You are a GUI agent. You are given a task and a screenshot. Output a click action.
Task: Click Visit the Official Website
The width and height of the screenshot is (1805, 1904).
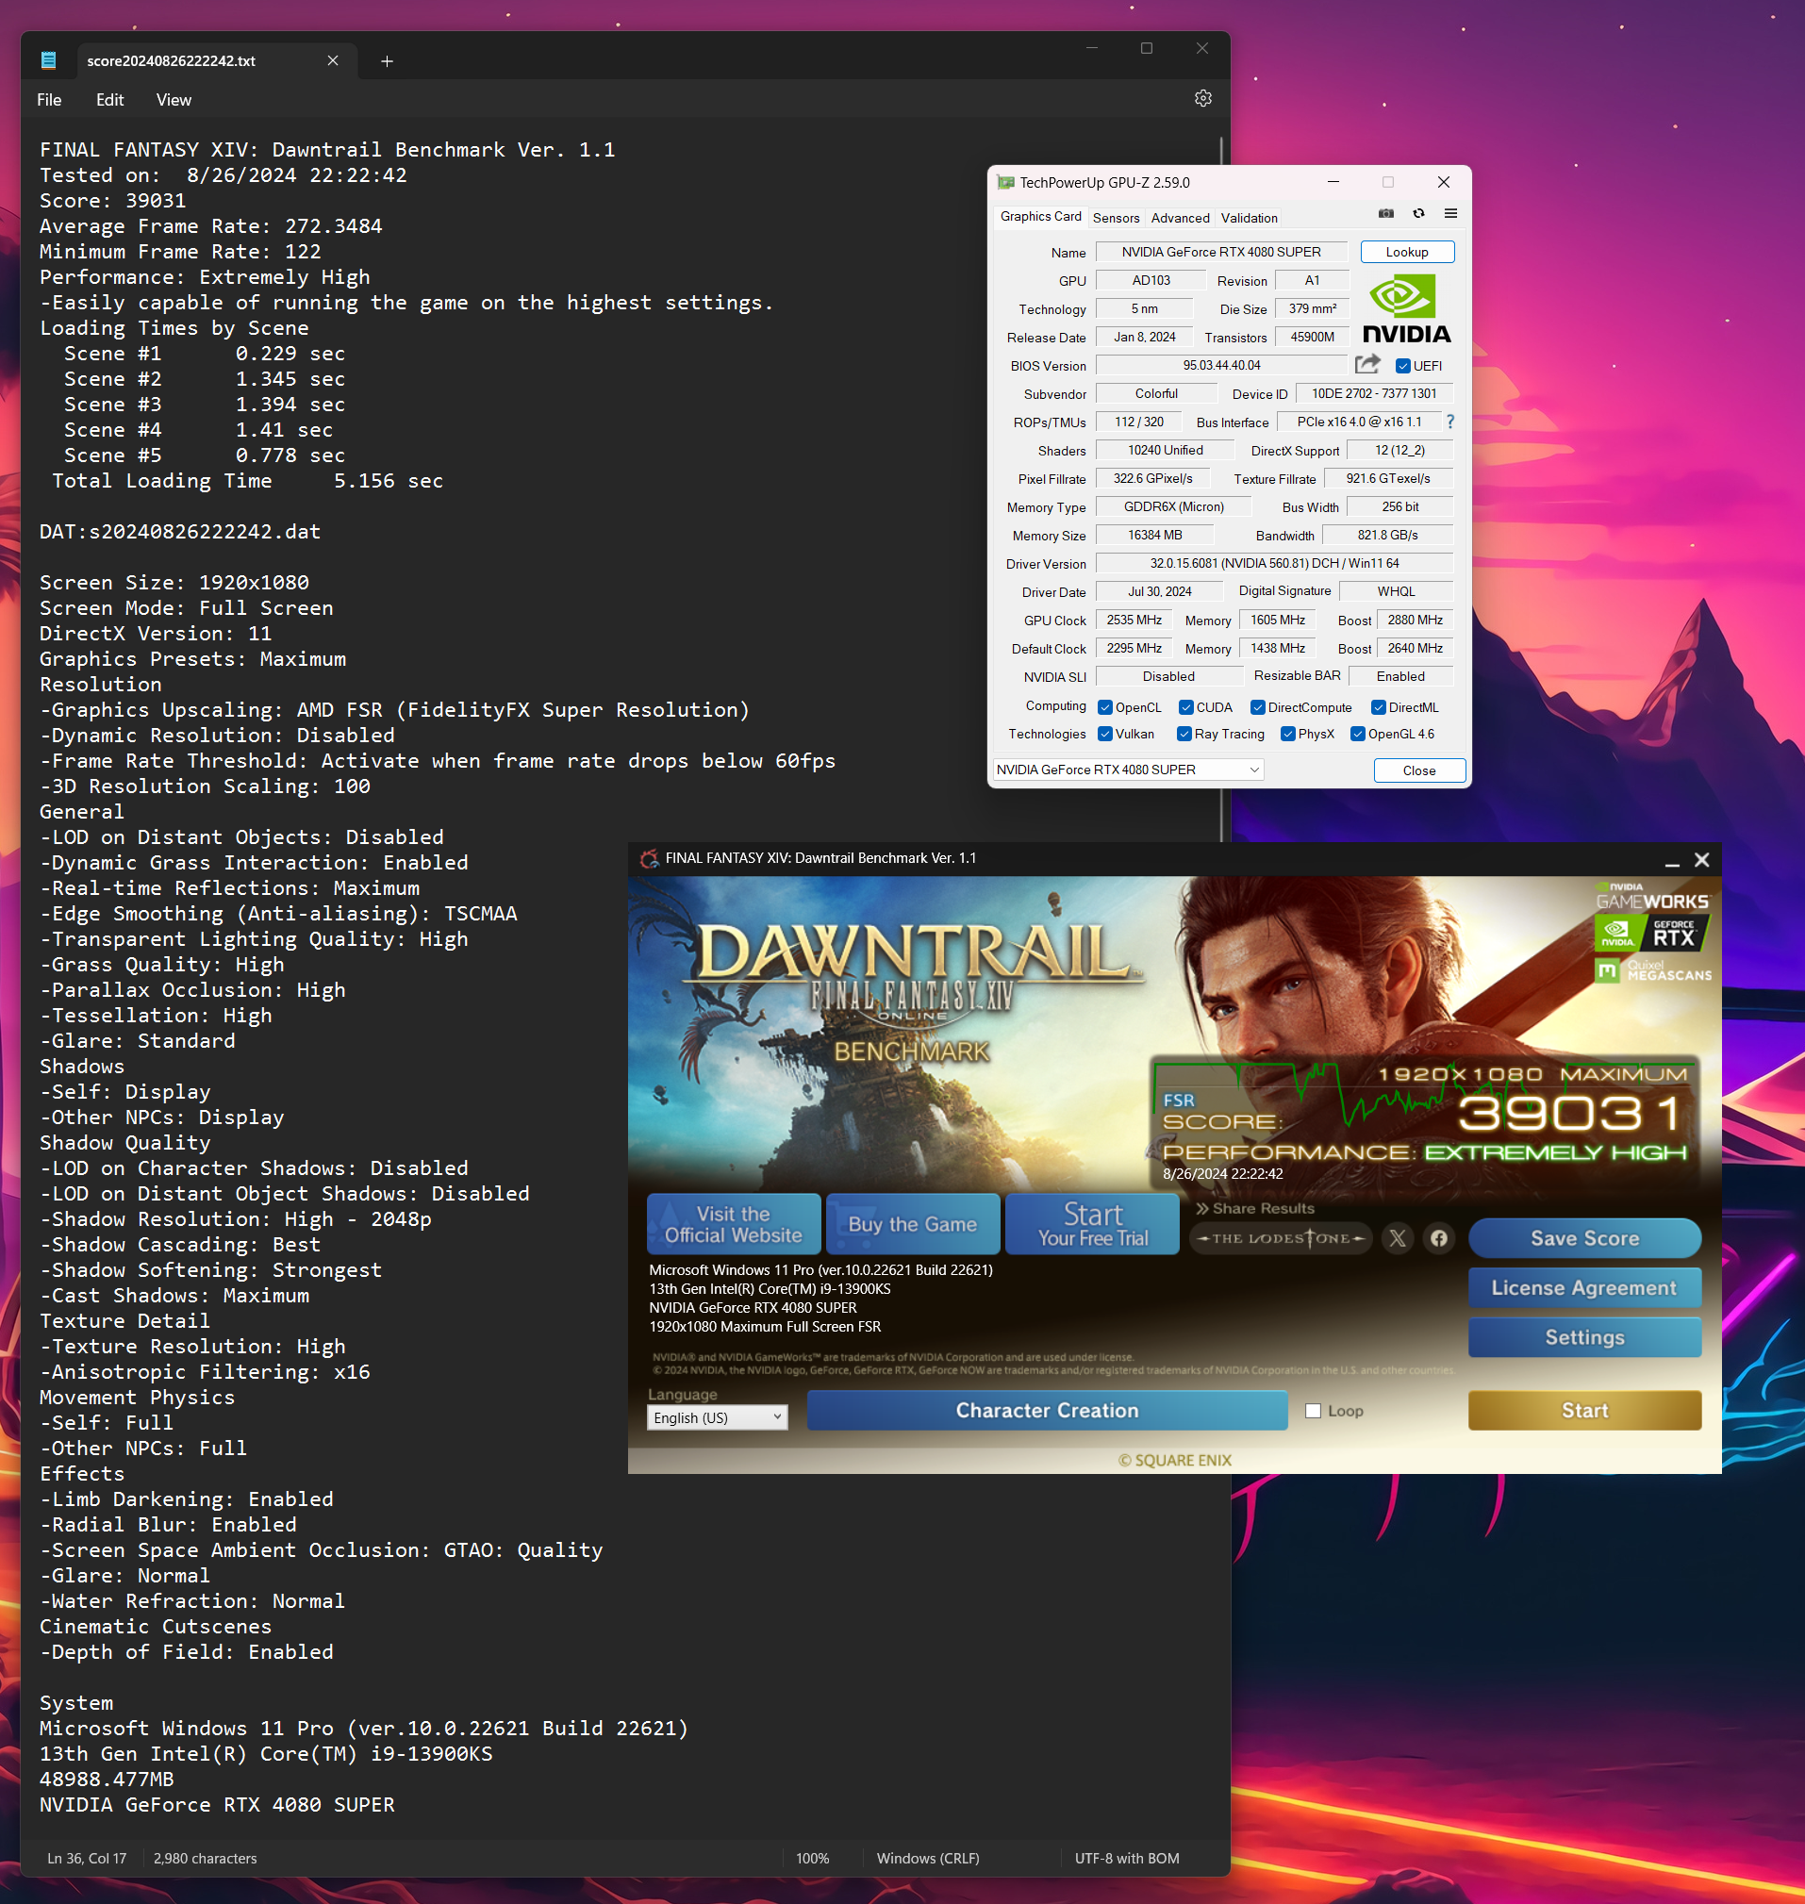coord(733,1224)
